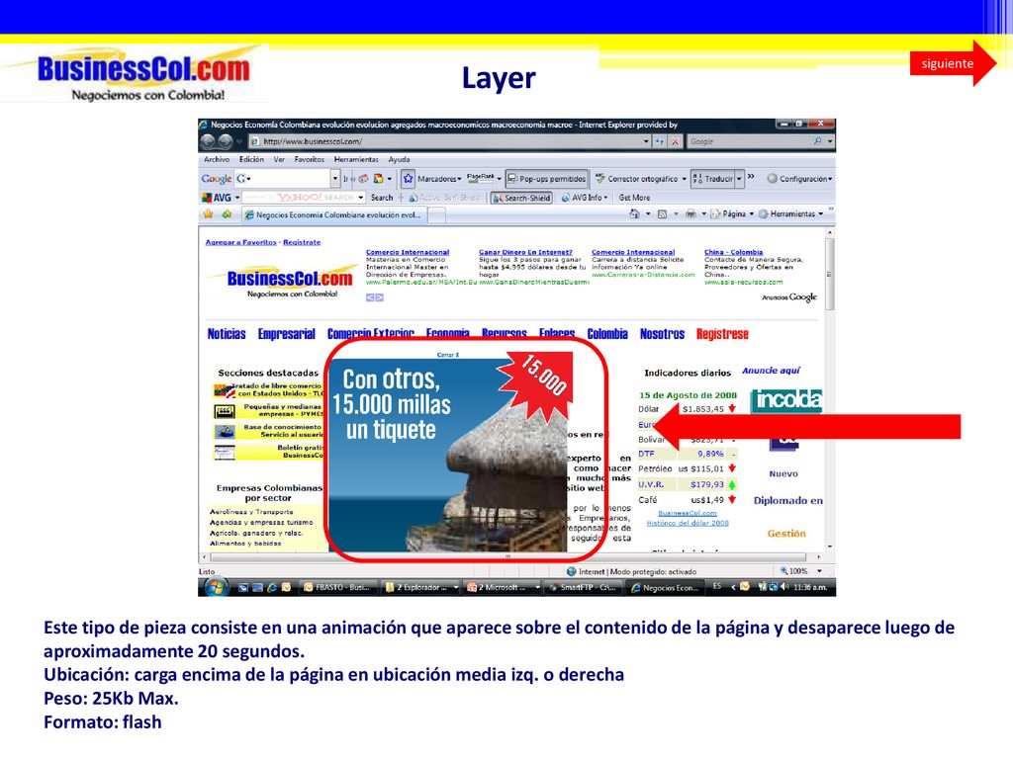Click the volume icon in the system tray
The image size is (1013, 759).
tap(784, 587)
